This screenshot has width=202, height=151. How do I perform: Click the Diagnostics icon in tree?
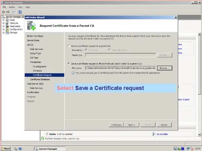point(7,26)
